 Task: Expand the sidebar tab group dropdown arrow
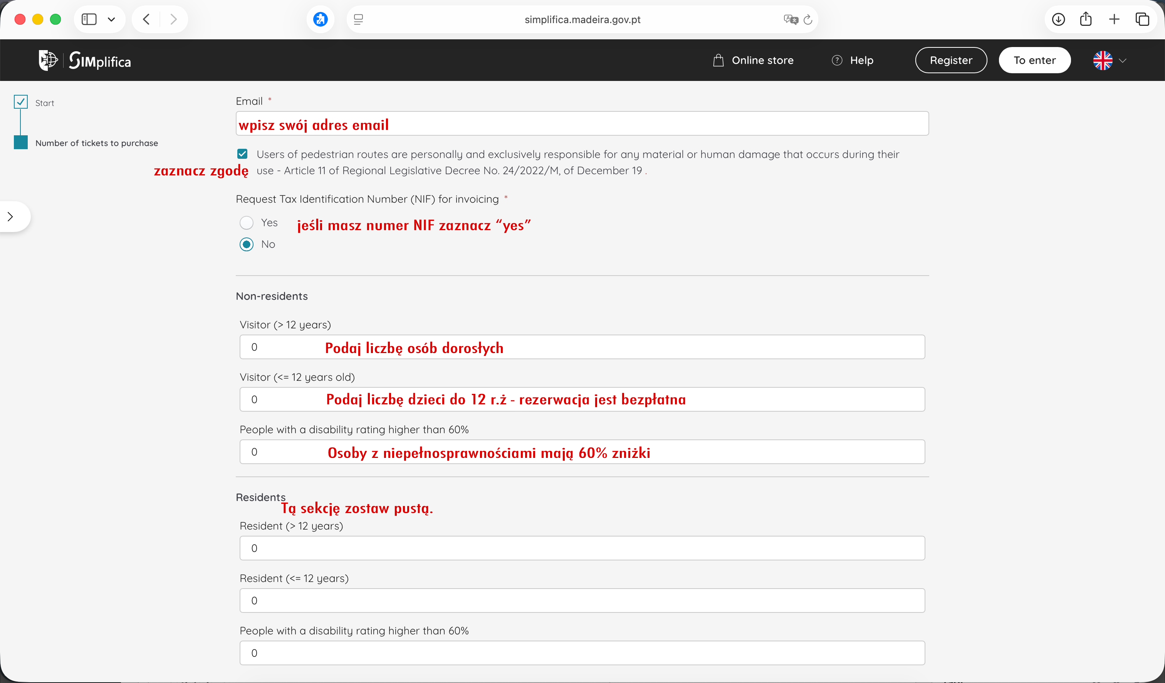point(111,19)
